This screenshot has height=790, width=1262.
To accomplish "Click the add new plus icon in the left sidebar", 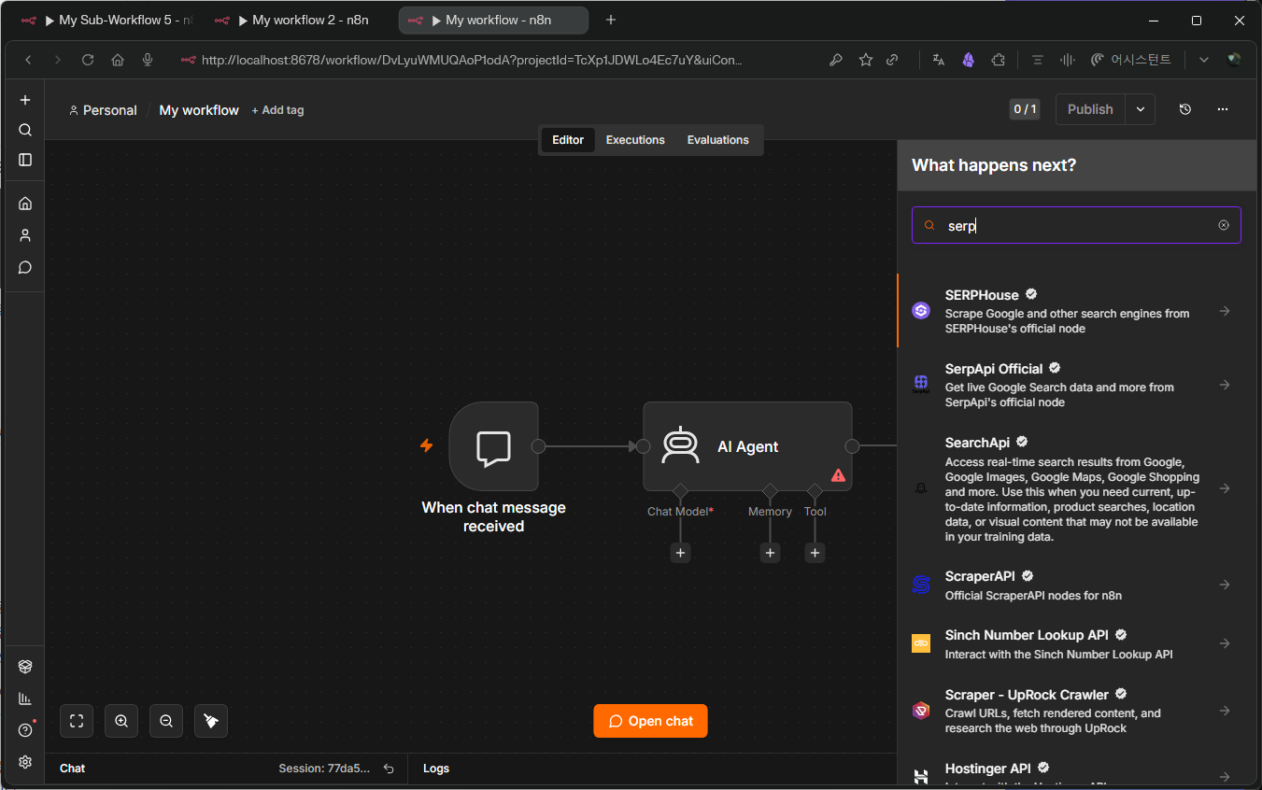I will coord(25,100).
